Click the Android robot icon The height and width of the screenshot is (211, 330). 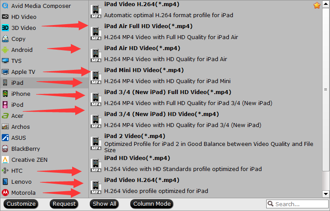(5, 50)
